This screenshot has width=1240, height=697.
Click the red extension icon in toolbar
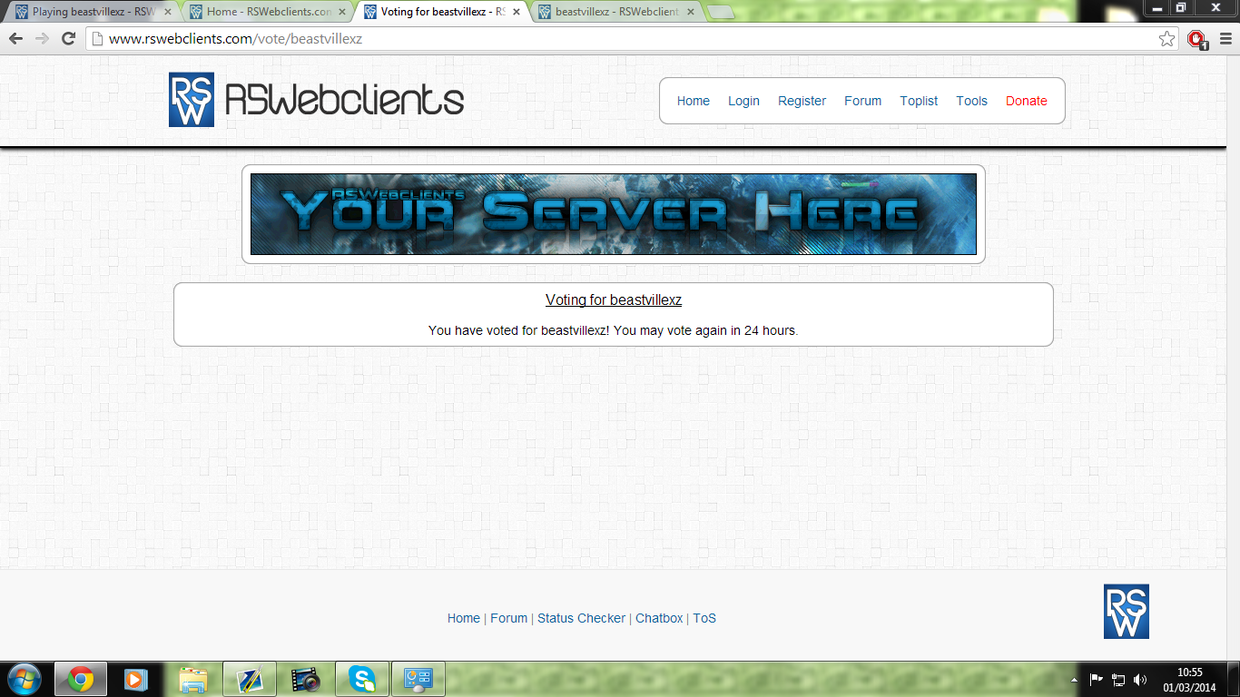pyautogui.click(x=1197, y=39)
